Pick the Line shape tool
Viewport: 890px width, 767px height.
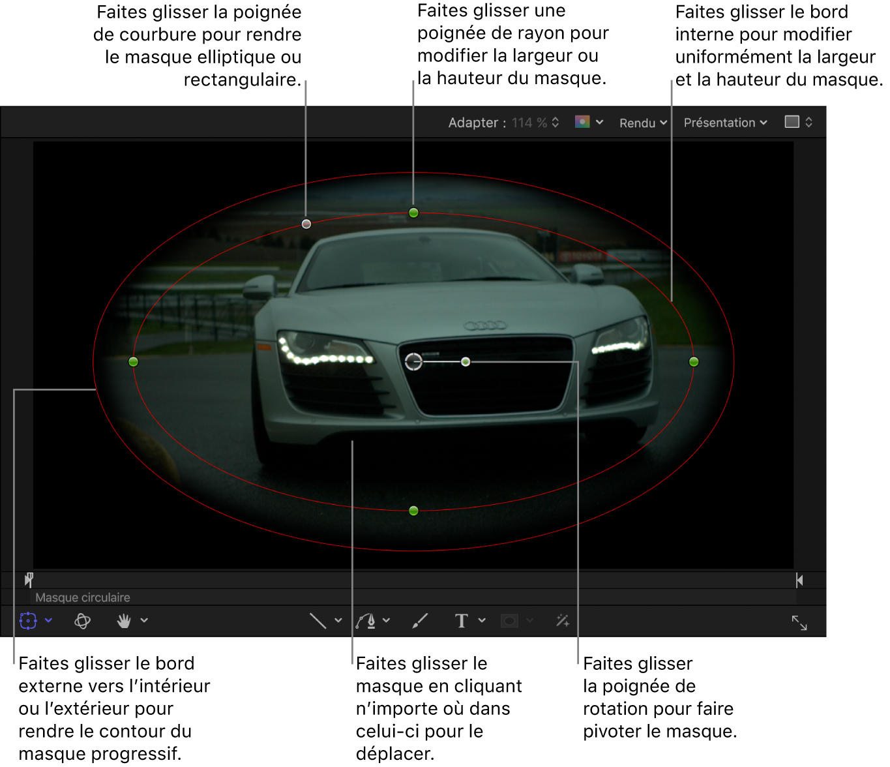pyautogui.click(x=318, y=621)
